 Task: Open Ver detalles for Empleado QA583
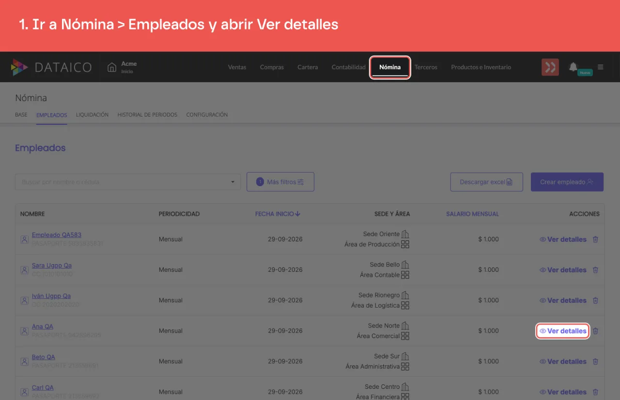pos(563,239)
